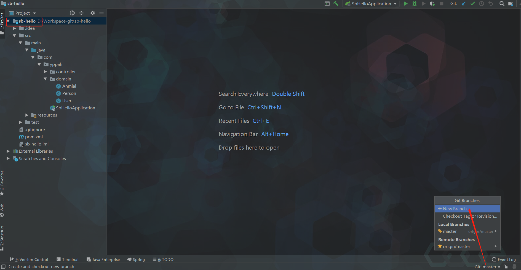Open SbHelloApplication run configuration dropdown
This screenshot has width=521, height=270.
tap(371, 4)
